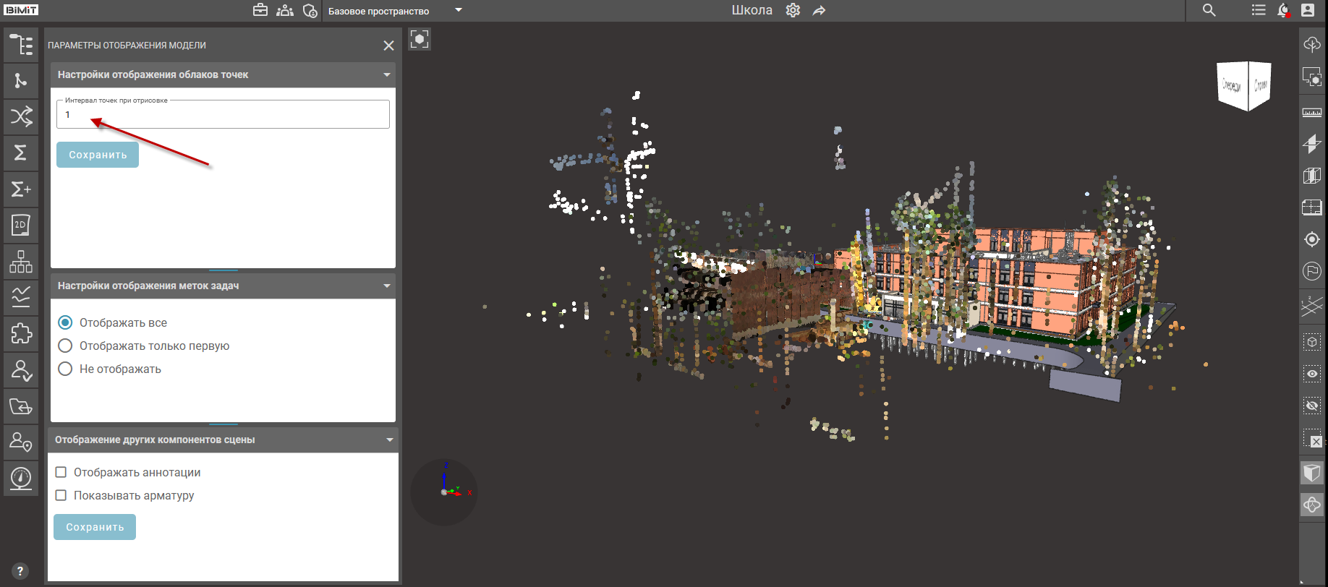
Task: Click the flag task marker tool
Action: pos(1311,271)
